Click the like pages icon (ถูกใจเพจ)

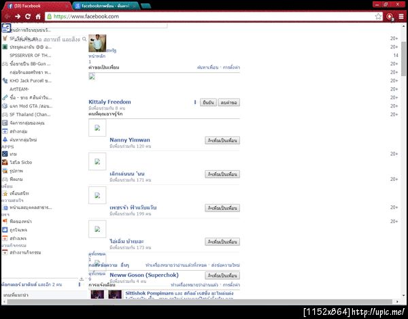tap(5, 230)
